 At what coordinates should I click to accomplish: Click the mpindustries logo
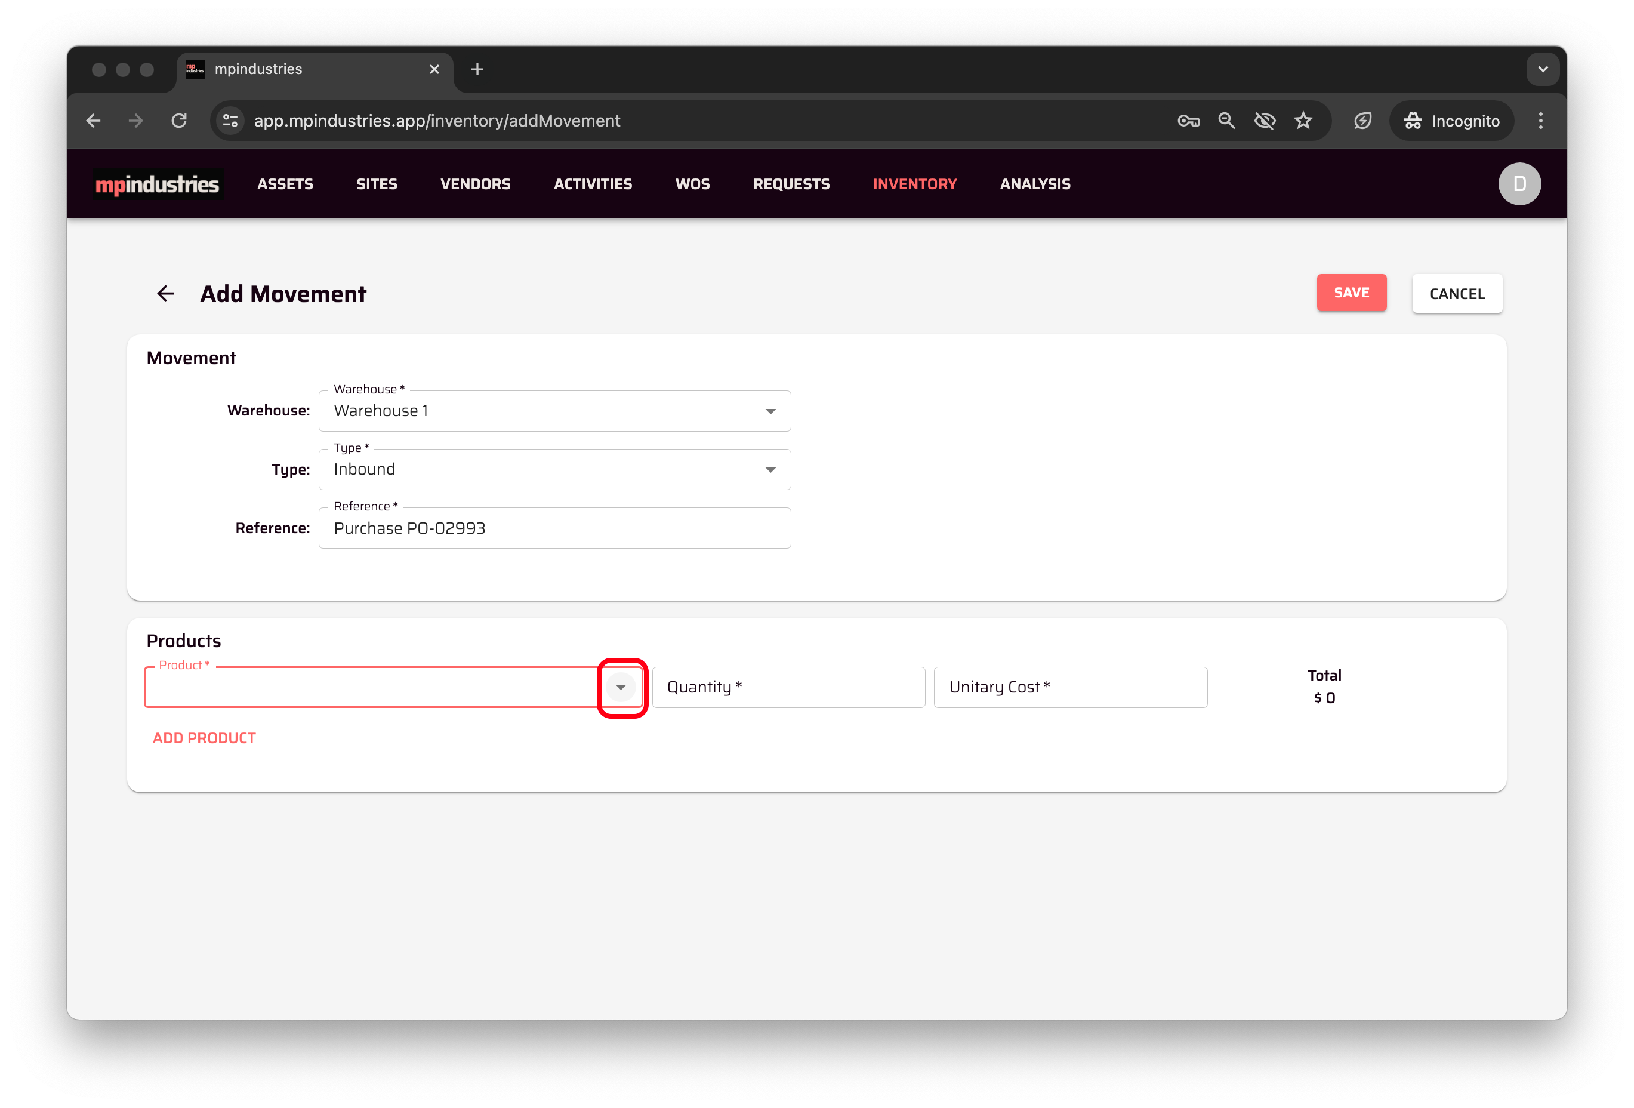point(158,184)
